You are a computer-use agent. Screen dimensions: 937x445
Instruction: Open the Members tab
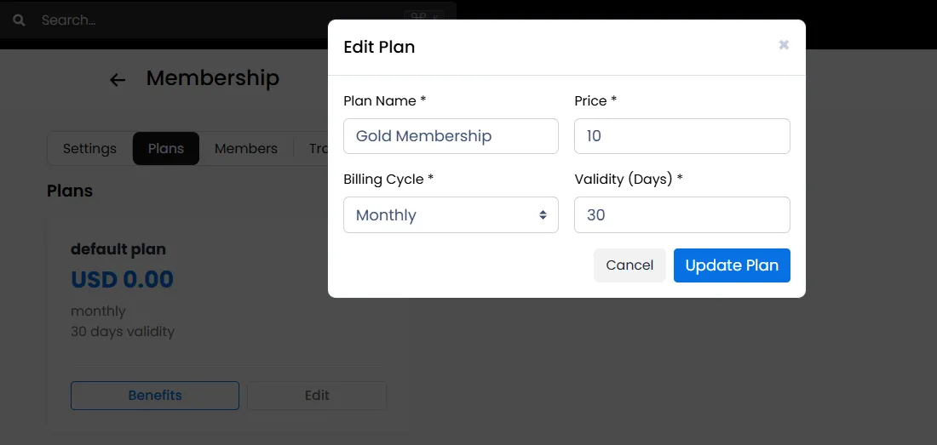pyautogui.click(x=246, y=149)
